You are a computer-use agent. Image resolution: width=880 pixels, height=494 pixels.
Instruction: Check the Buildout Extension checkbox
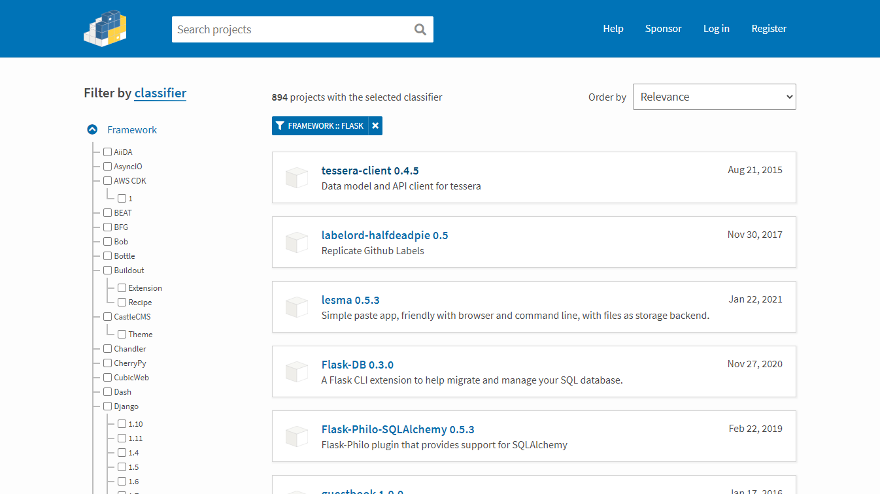[x=122, y=288]
